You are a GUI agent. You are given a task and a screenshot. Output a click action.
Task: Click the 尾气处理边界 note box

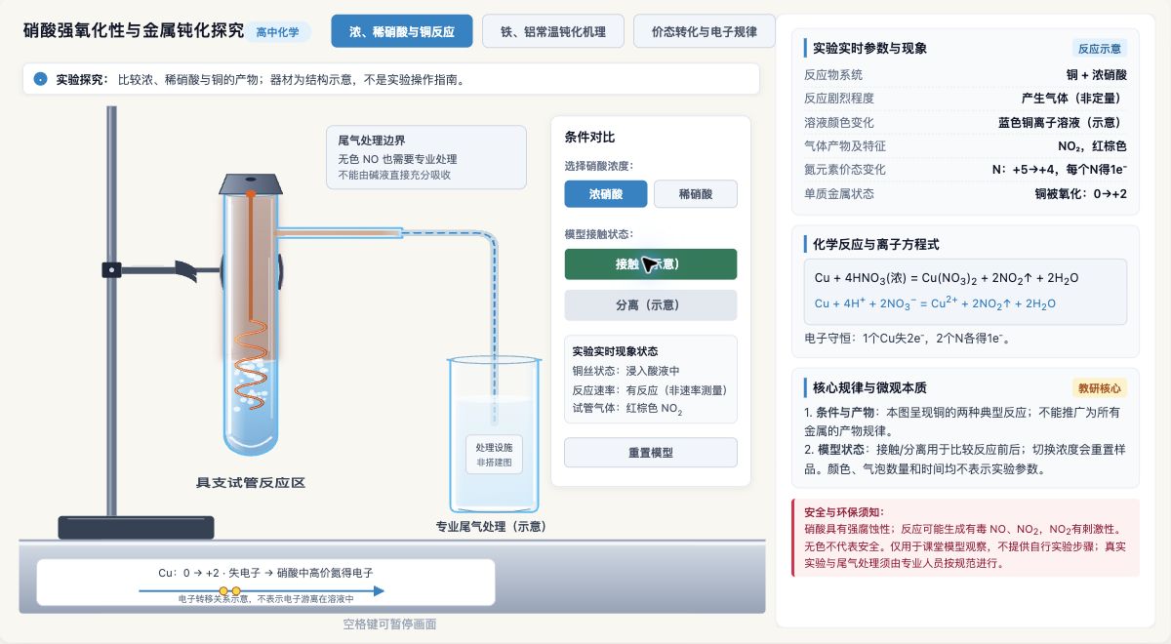coord(425,156)
